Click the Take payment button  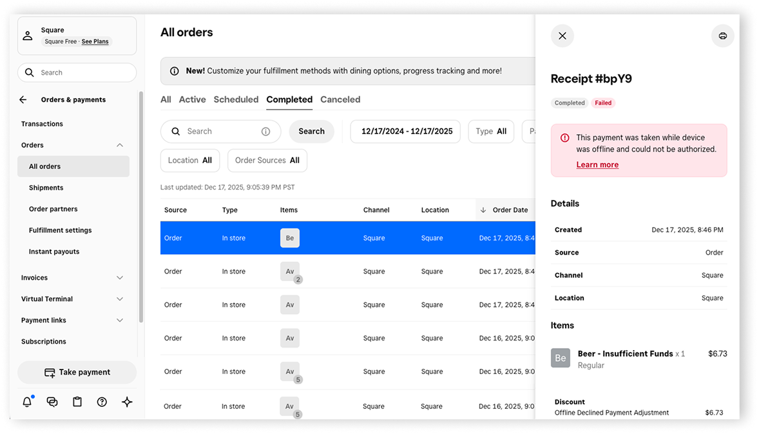pos(77,372)
